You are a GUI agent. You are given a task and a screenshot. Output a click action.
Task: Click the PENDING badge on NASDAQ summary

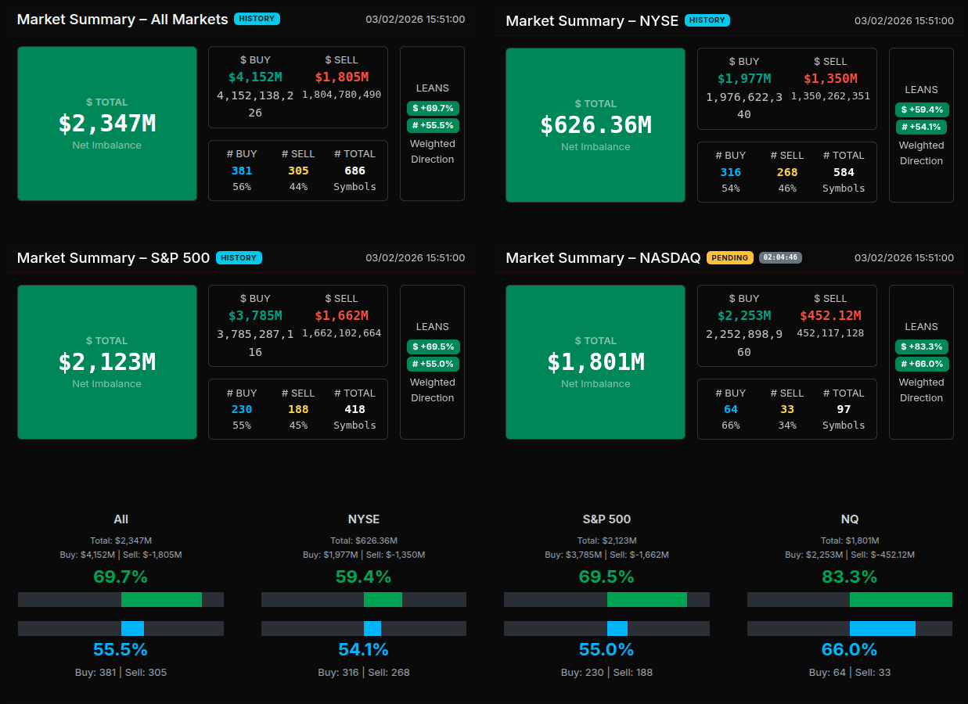[x=729, y=257]
